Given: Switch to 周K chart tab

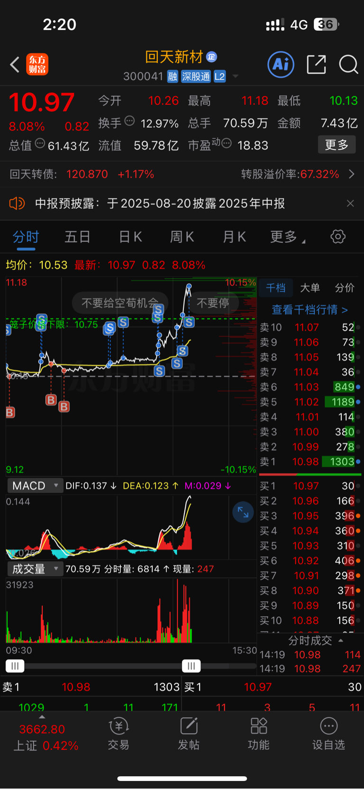Looking at the screenshot, I should (x=182, y=237).
